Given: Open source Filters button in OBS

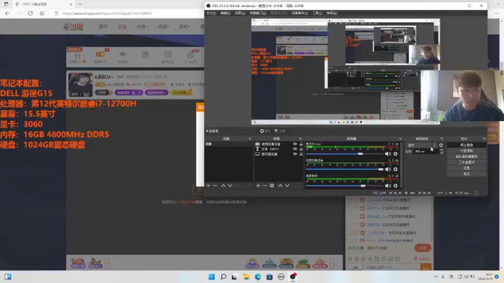Looking at the screenshot, I should [x=280, y=131].
